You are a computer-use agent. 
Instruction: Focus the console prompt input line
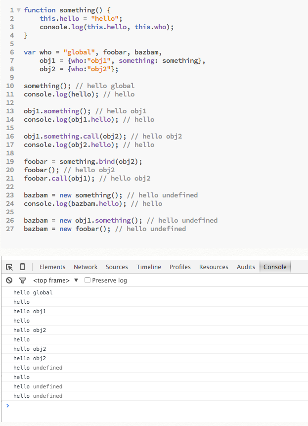click(x=155, y=406)
